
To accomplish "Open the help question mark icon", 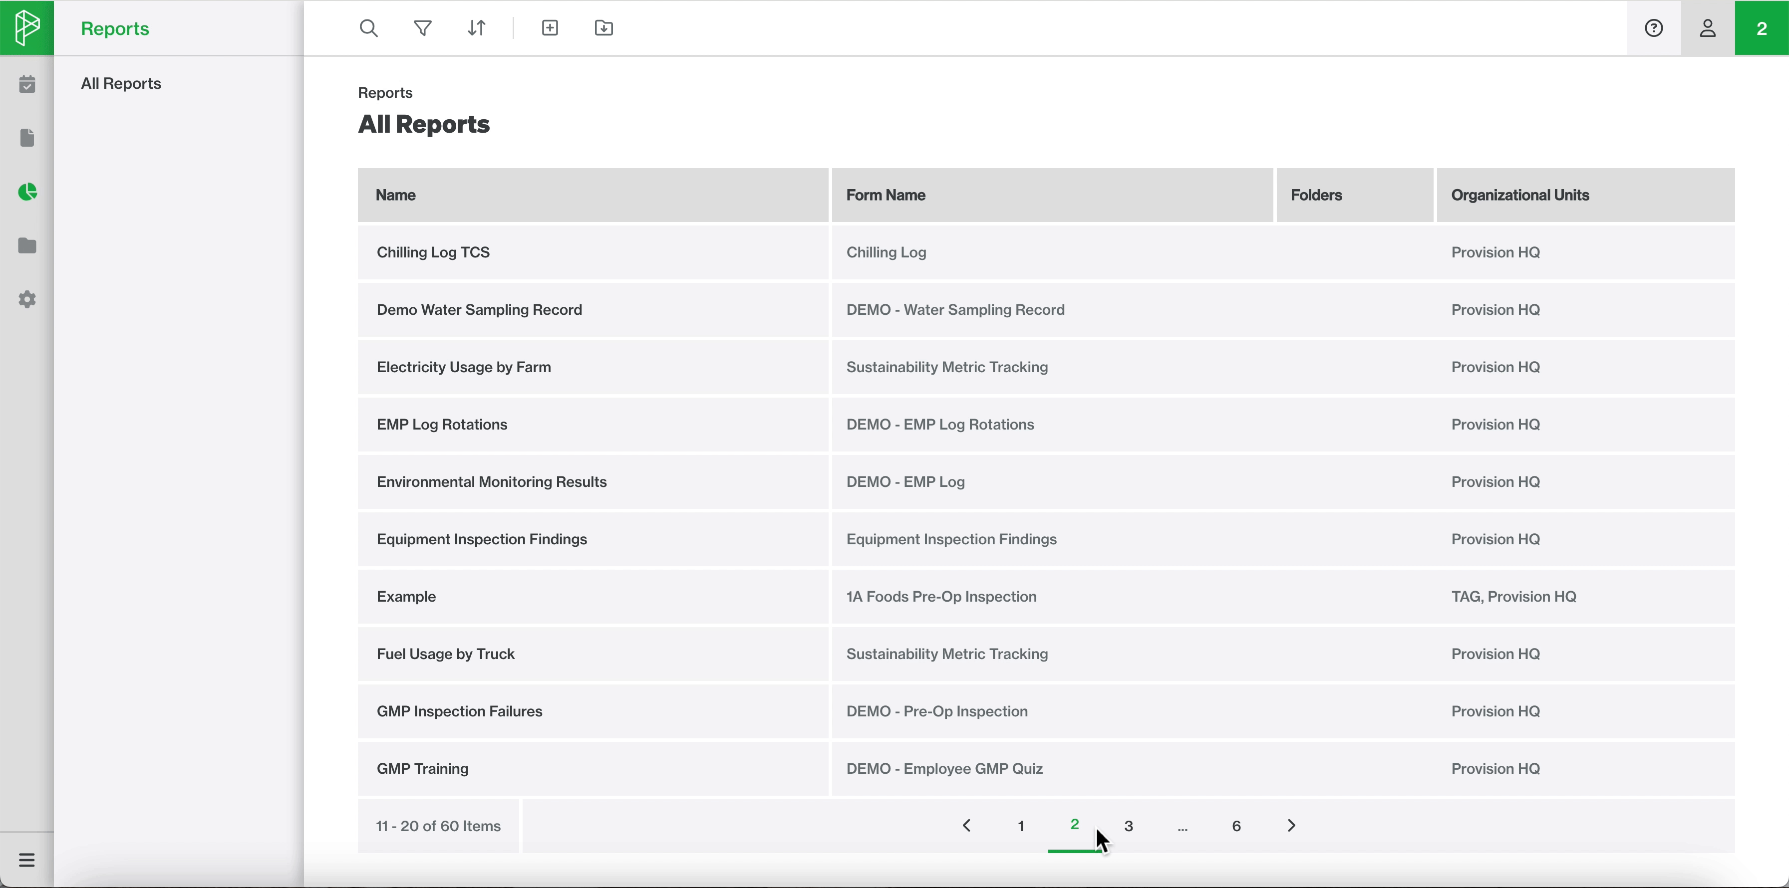I will coord(1654,28).
